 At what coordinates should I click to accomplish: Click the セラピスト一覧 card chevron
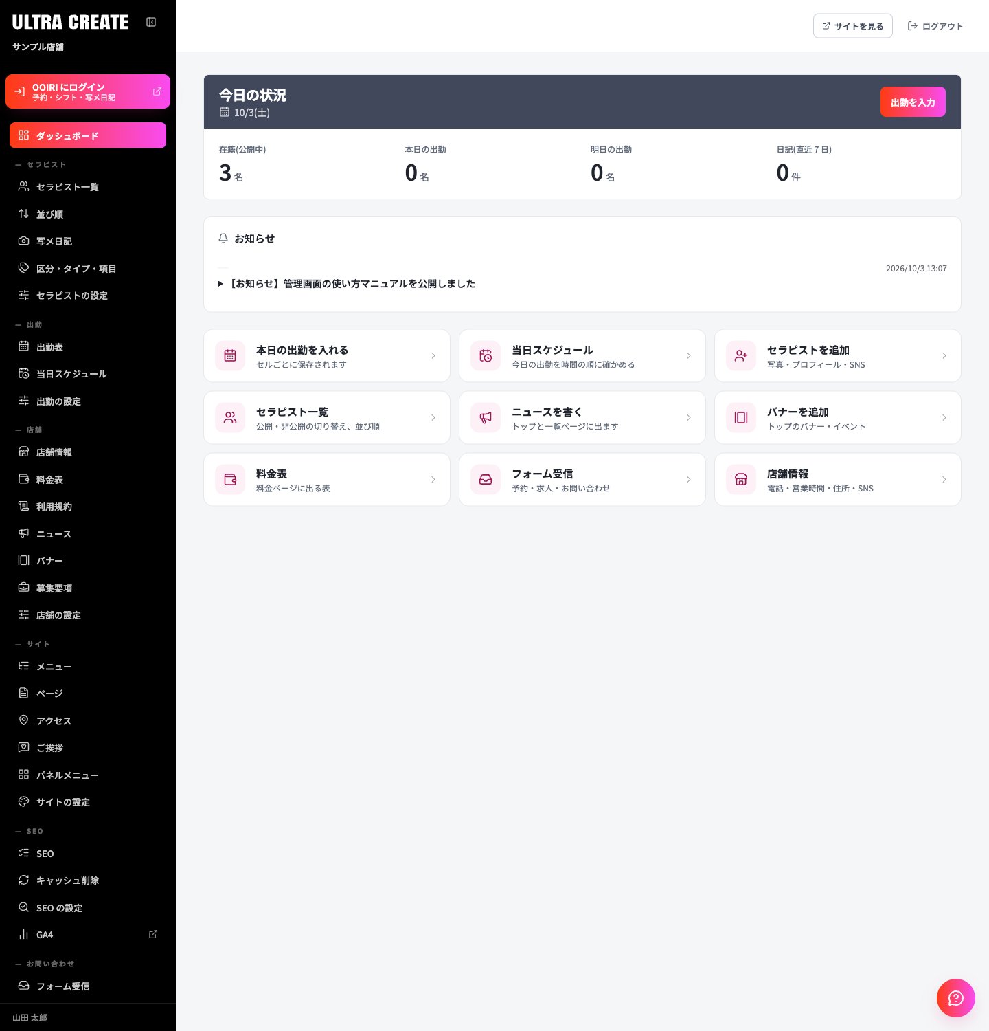pyautogui.click(x=433, y=417)
